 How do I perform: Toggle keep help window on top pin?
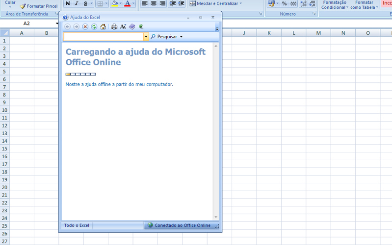point(141,26)
